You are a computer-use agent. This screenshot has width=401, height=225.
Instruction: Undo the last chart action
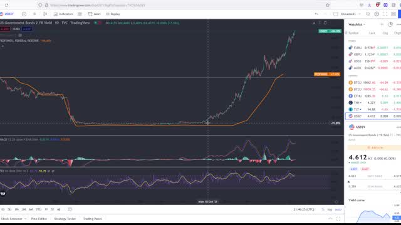point(316,14)
